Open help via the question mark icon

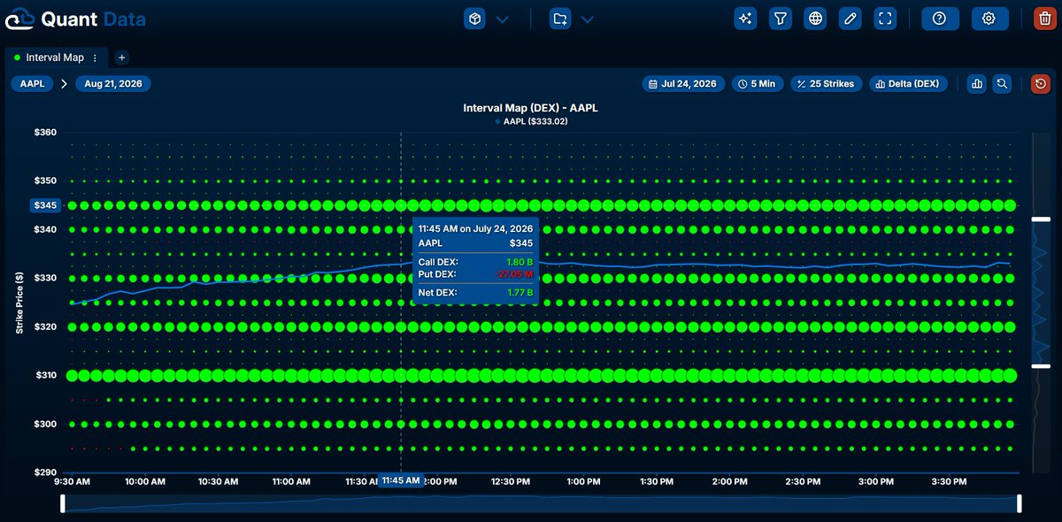[x=940, y=19]
